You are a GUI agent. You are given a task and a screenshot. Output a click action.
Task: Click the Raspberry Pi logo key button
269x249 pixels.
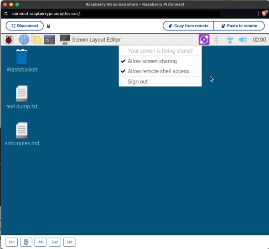pos(26,242)
